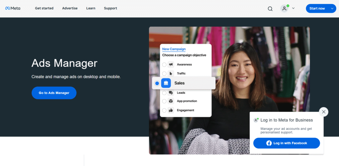The image size is (339, 166).
Task: Expand the account dropdown chevron
Action: click(293, 8)
